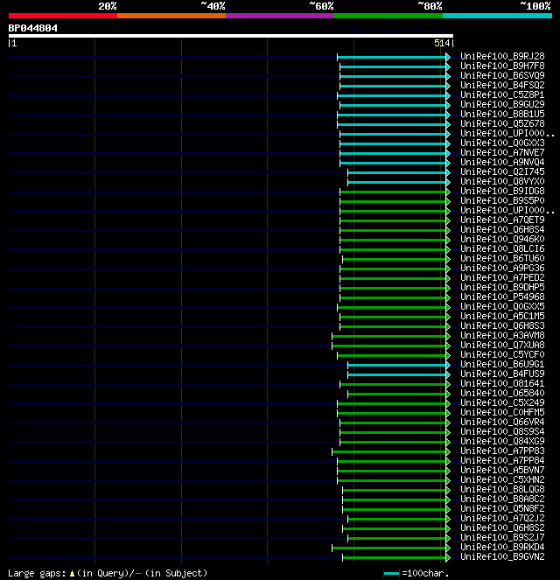This screenshot has height=580, width=560.
Task: Click label UniRef100_C5X249
Action: pos(502,402)
